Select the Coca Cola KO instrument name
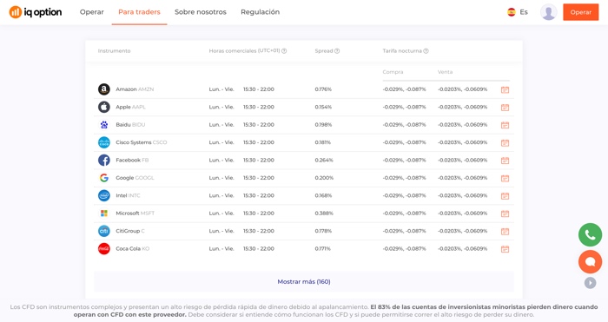This screenshot has height=322, width=608. (x=133, y=249)
